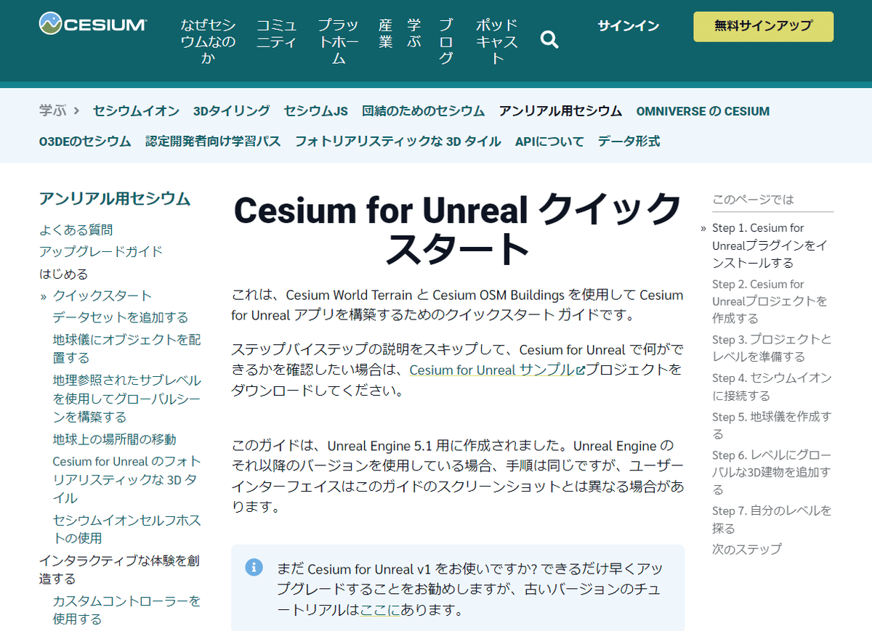Click the サインイン link
Screen dimensions: 872x631
(628, 25)
